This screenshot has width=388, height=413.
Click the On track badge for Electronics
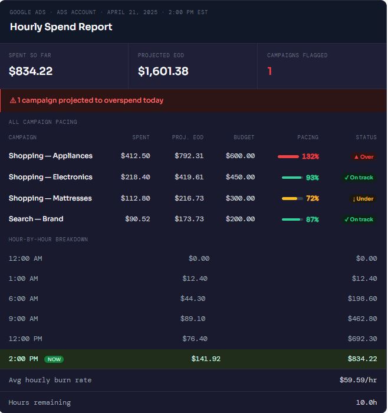(359, 178)
